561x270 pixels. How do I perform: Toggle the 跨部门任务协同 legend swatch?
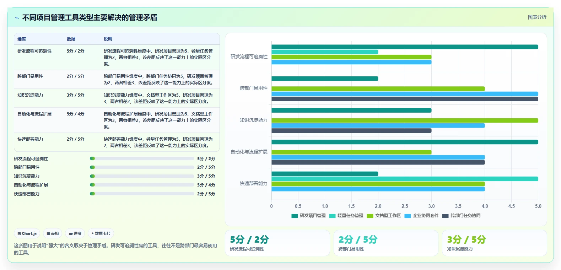pos(445,216)
